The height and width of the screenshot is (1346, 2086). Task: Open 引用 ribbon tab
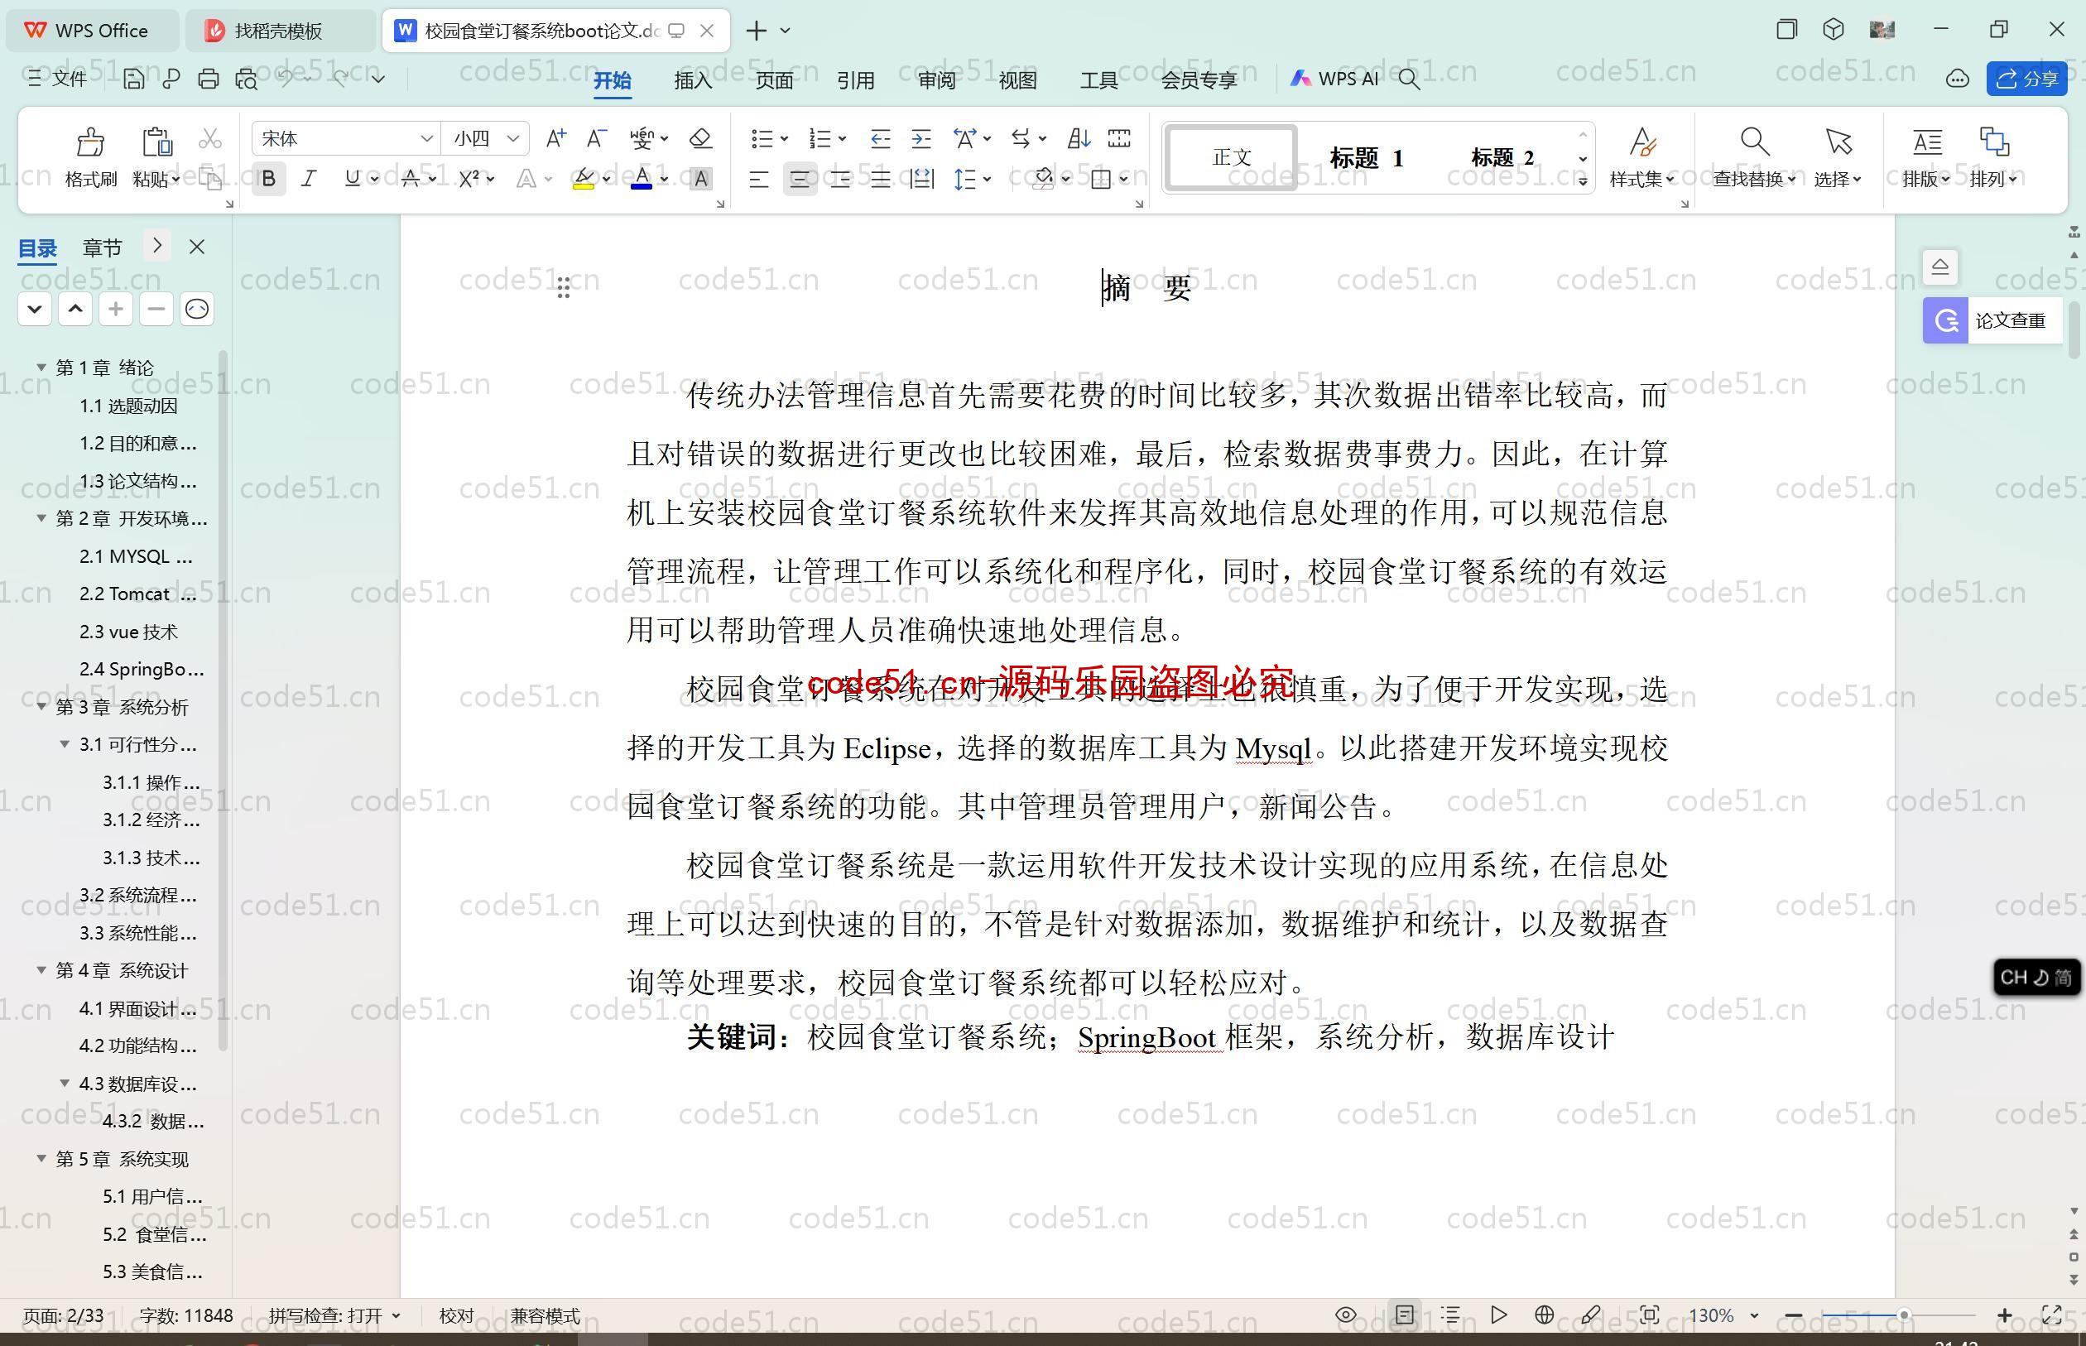[x=854, y=80]
